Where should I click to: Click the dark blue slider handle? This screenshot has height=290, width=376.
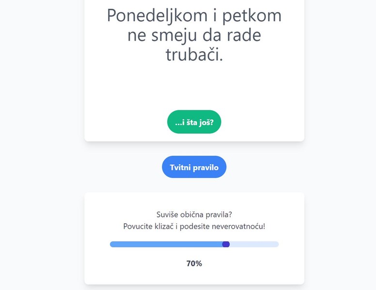point(226,244)
